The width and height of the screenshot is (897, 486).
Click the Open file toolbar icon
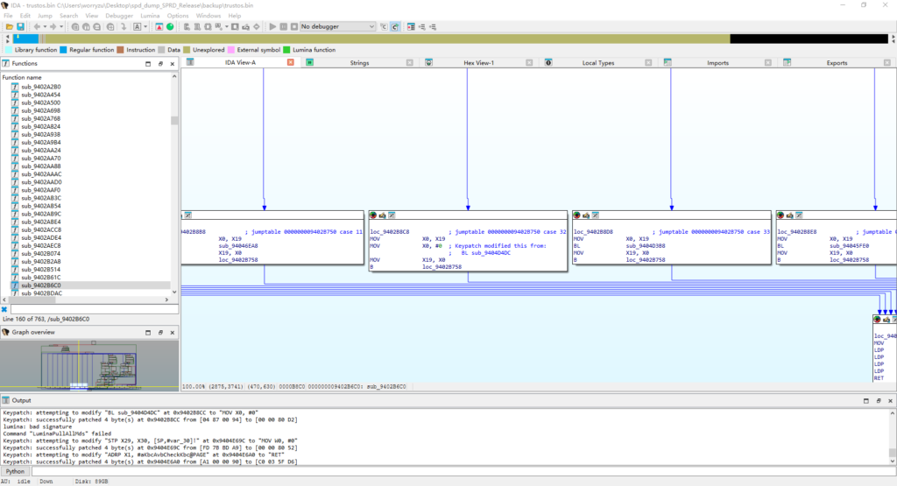[10, 27]
